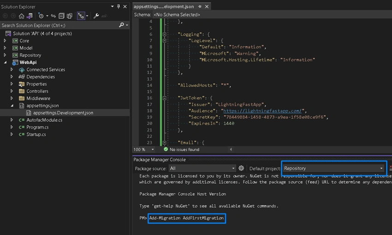Screen dimensions: 392x235
Task: Expand the Connected Services node
Action: [x=12, y=69]
